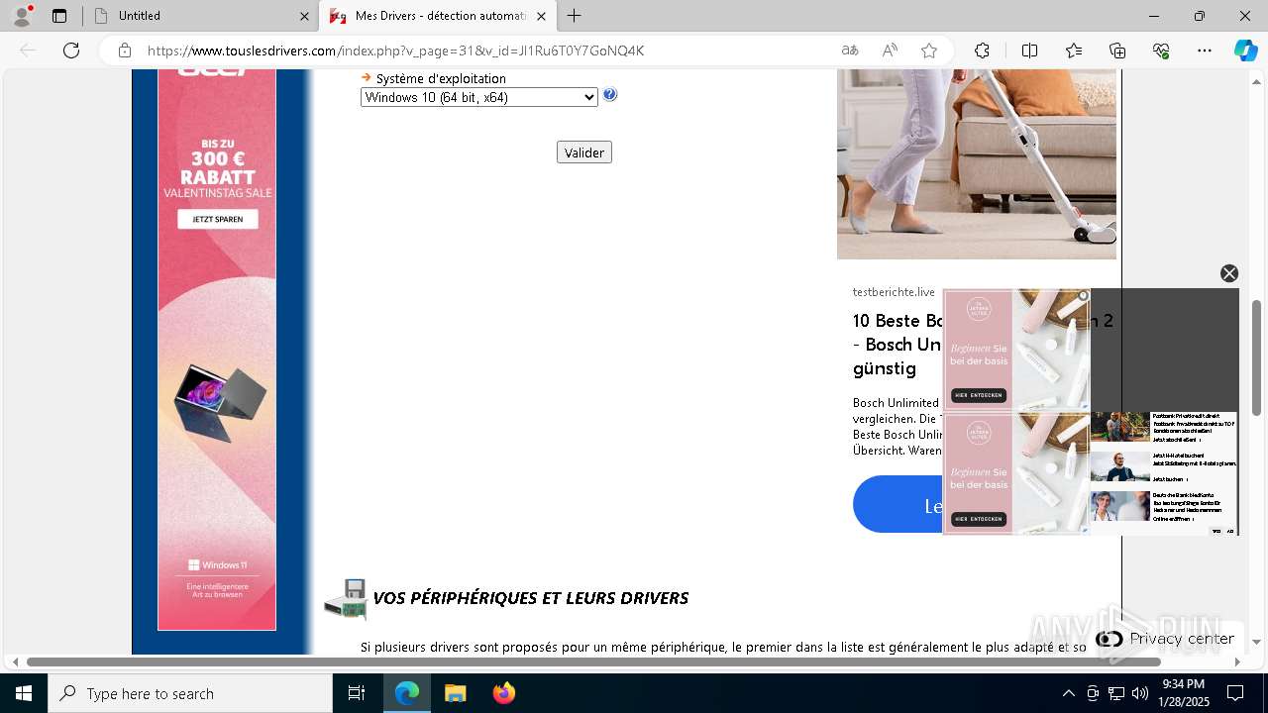Close the Mes Drivers tab
The width and height of the screenshot is (1268, 713).
[541, 16]
